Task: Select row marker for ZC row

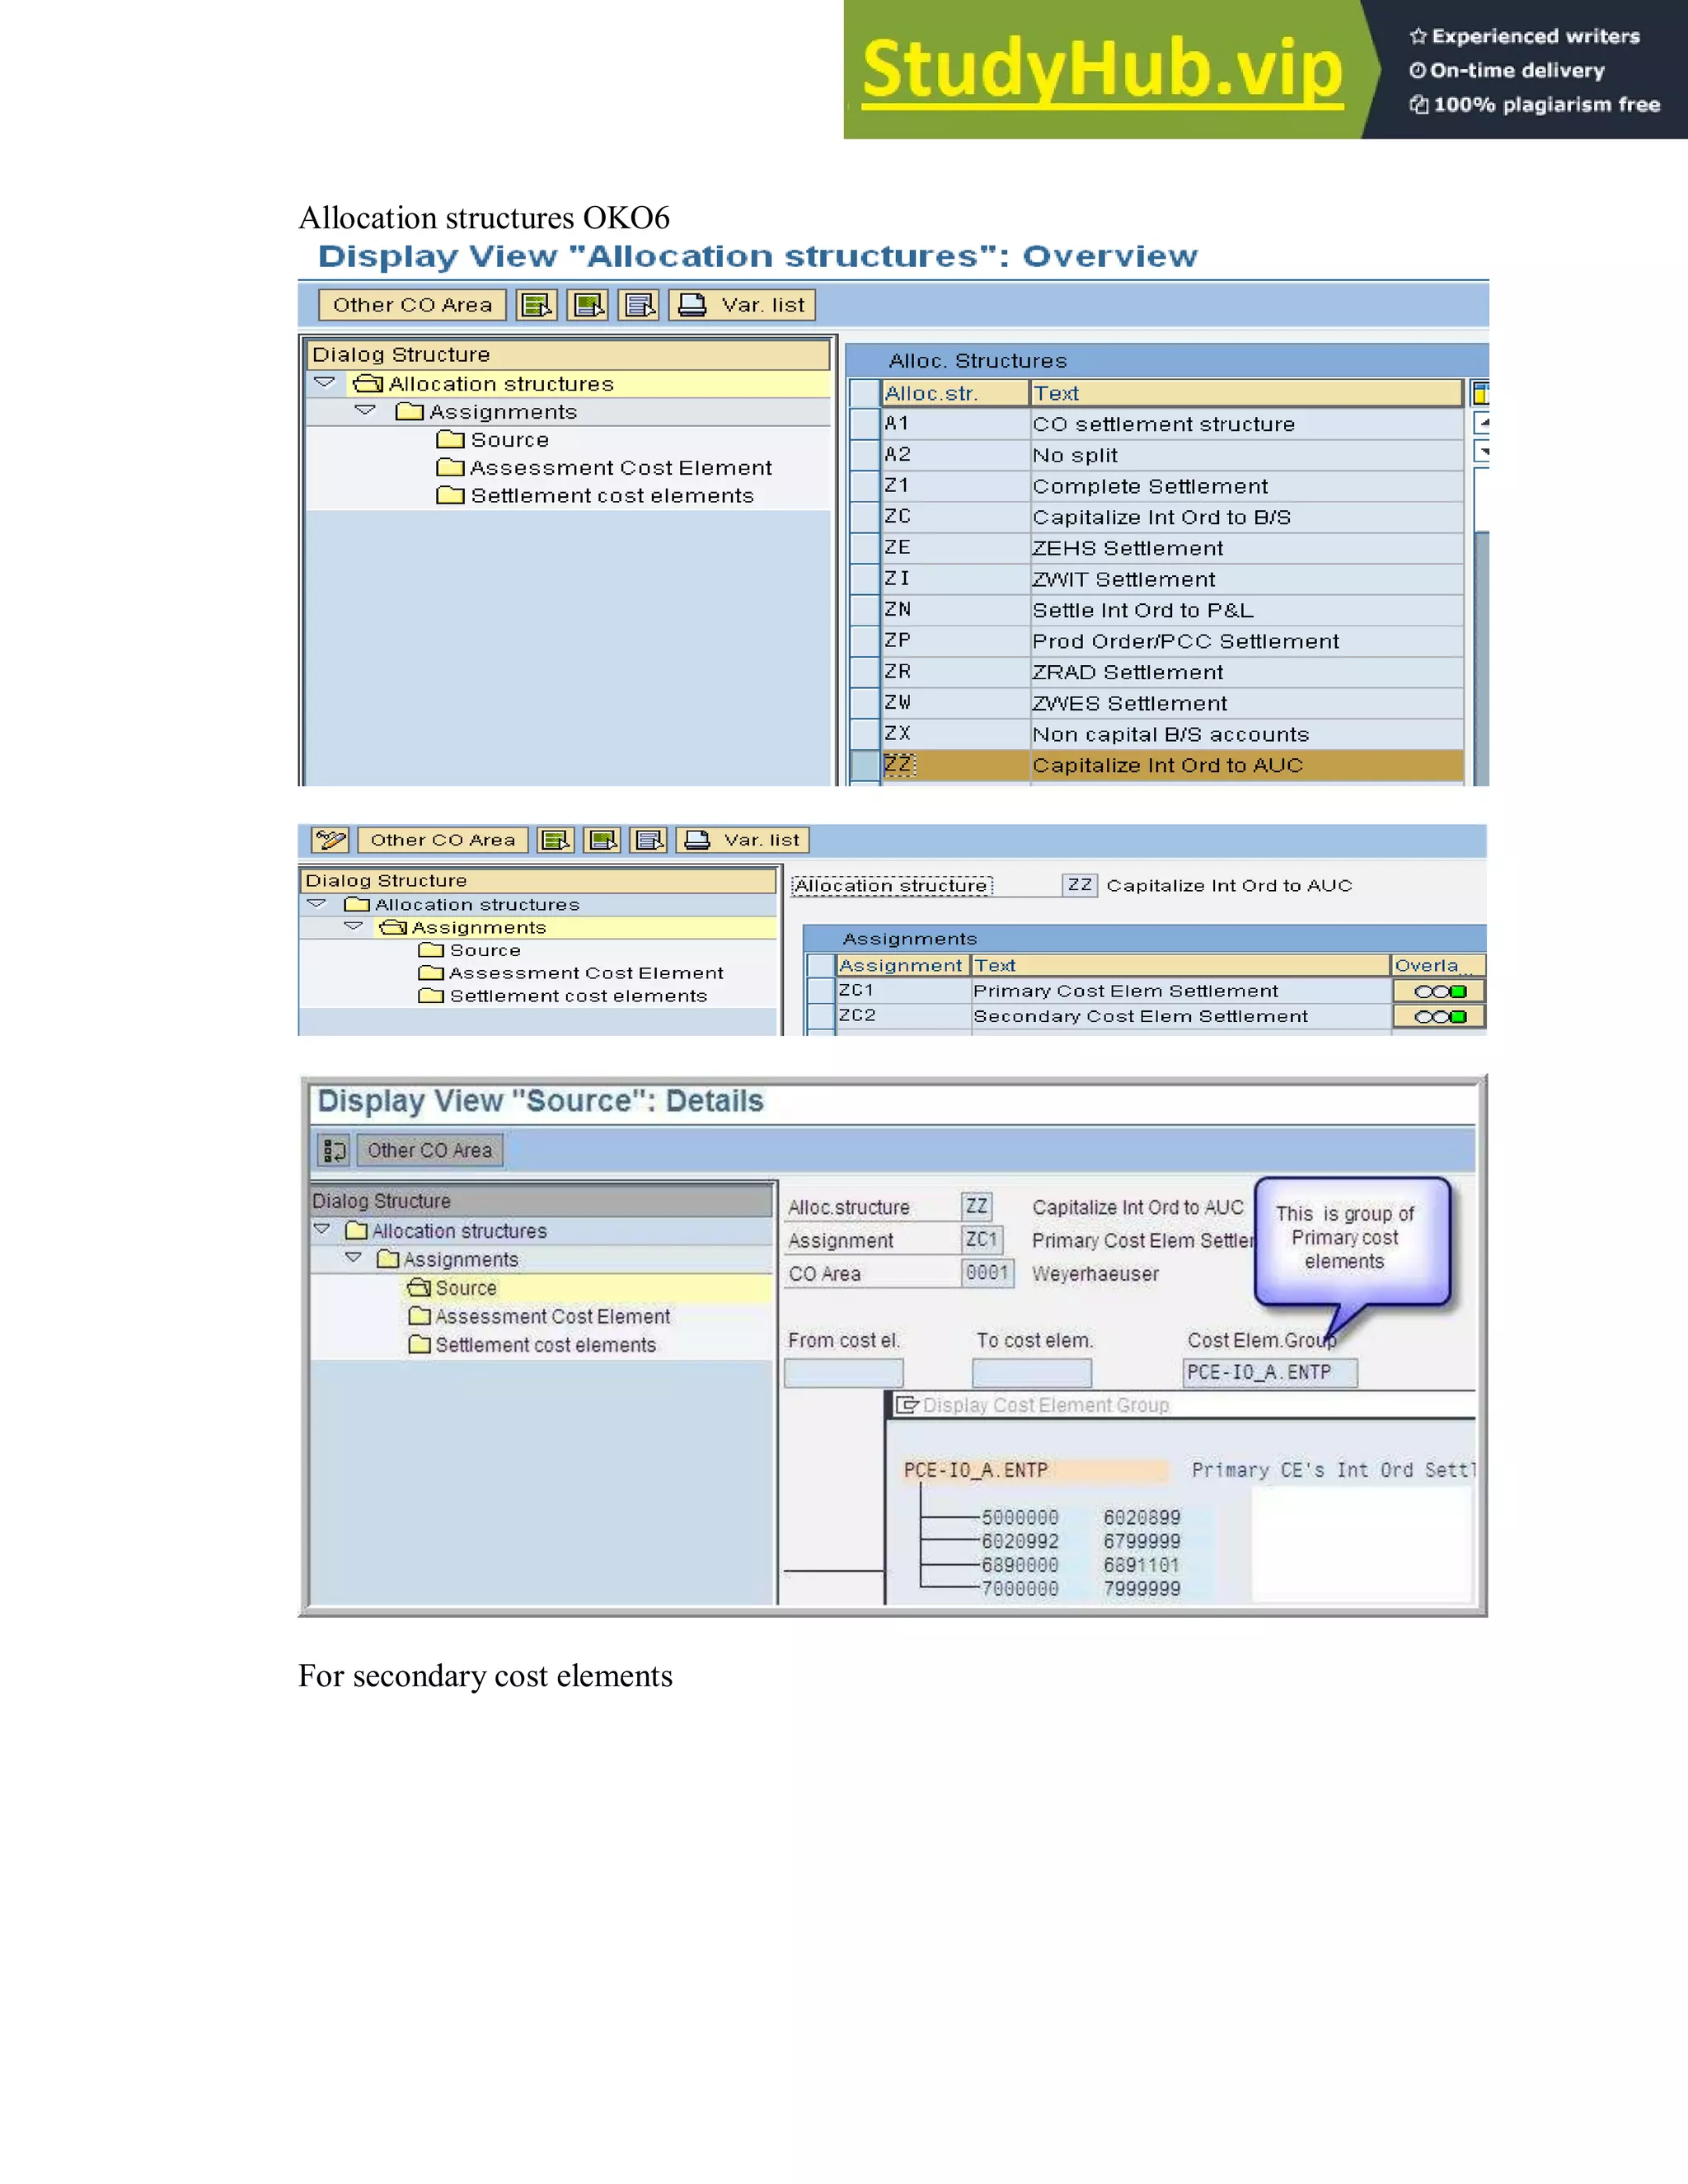Action: click(x=864, y=517)
